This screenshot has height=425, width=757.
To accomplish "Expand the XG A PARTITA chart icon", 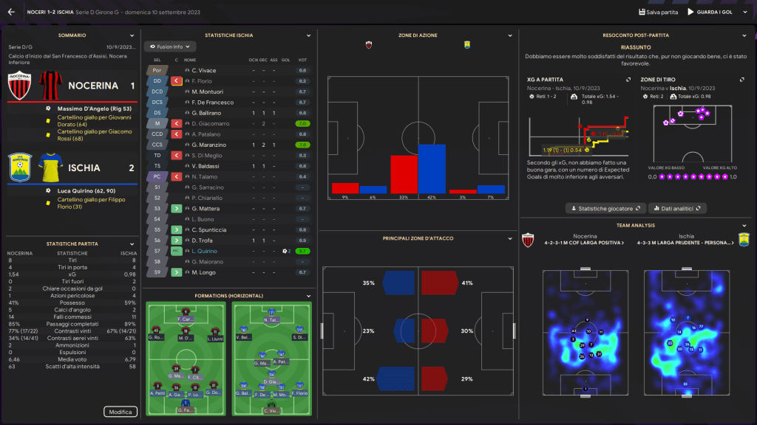I will pyautogui.click(x=628, y=79).
